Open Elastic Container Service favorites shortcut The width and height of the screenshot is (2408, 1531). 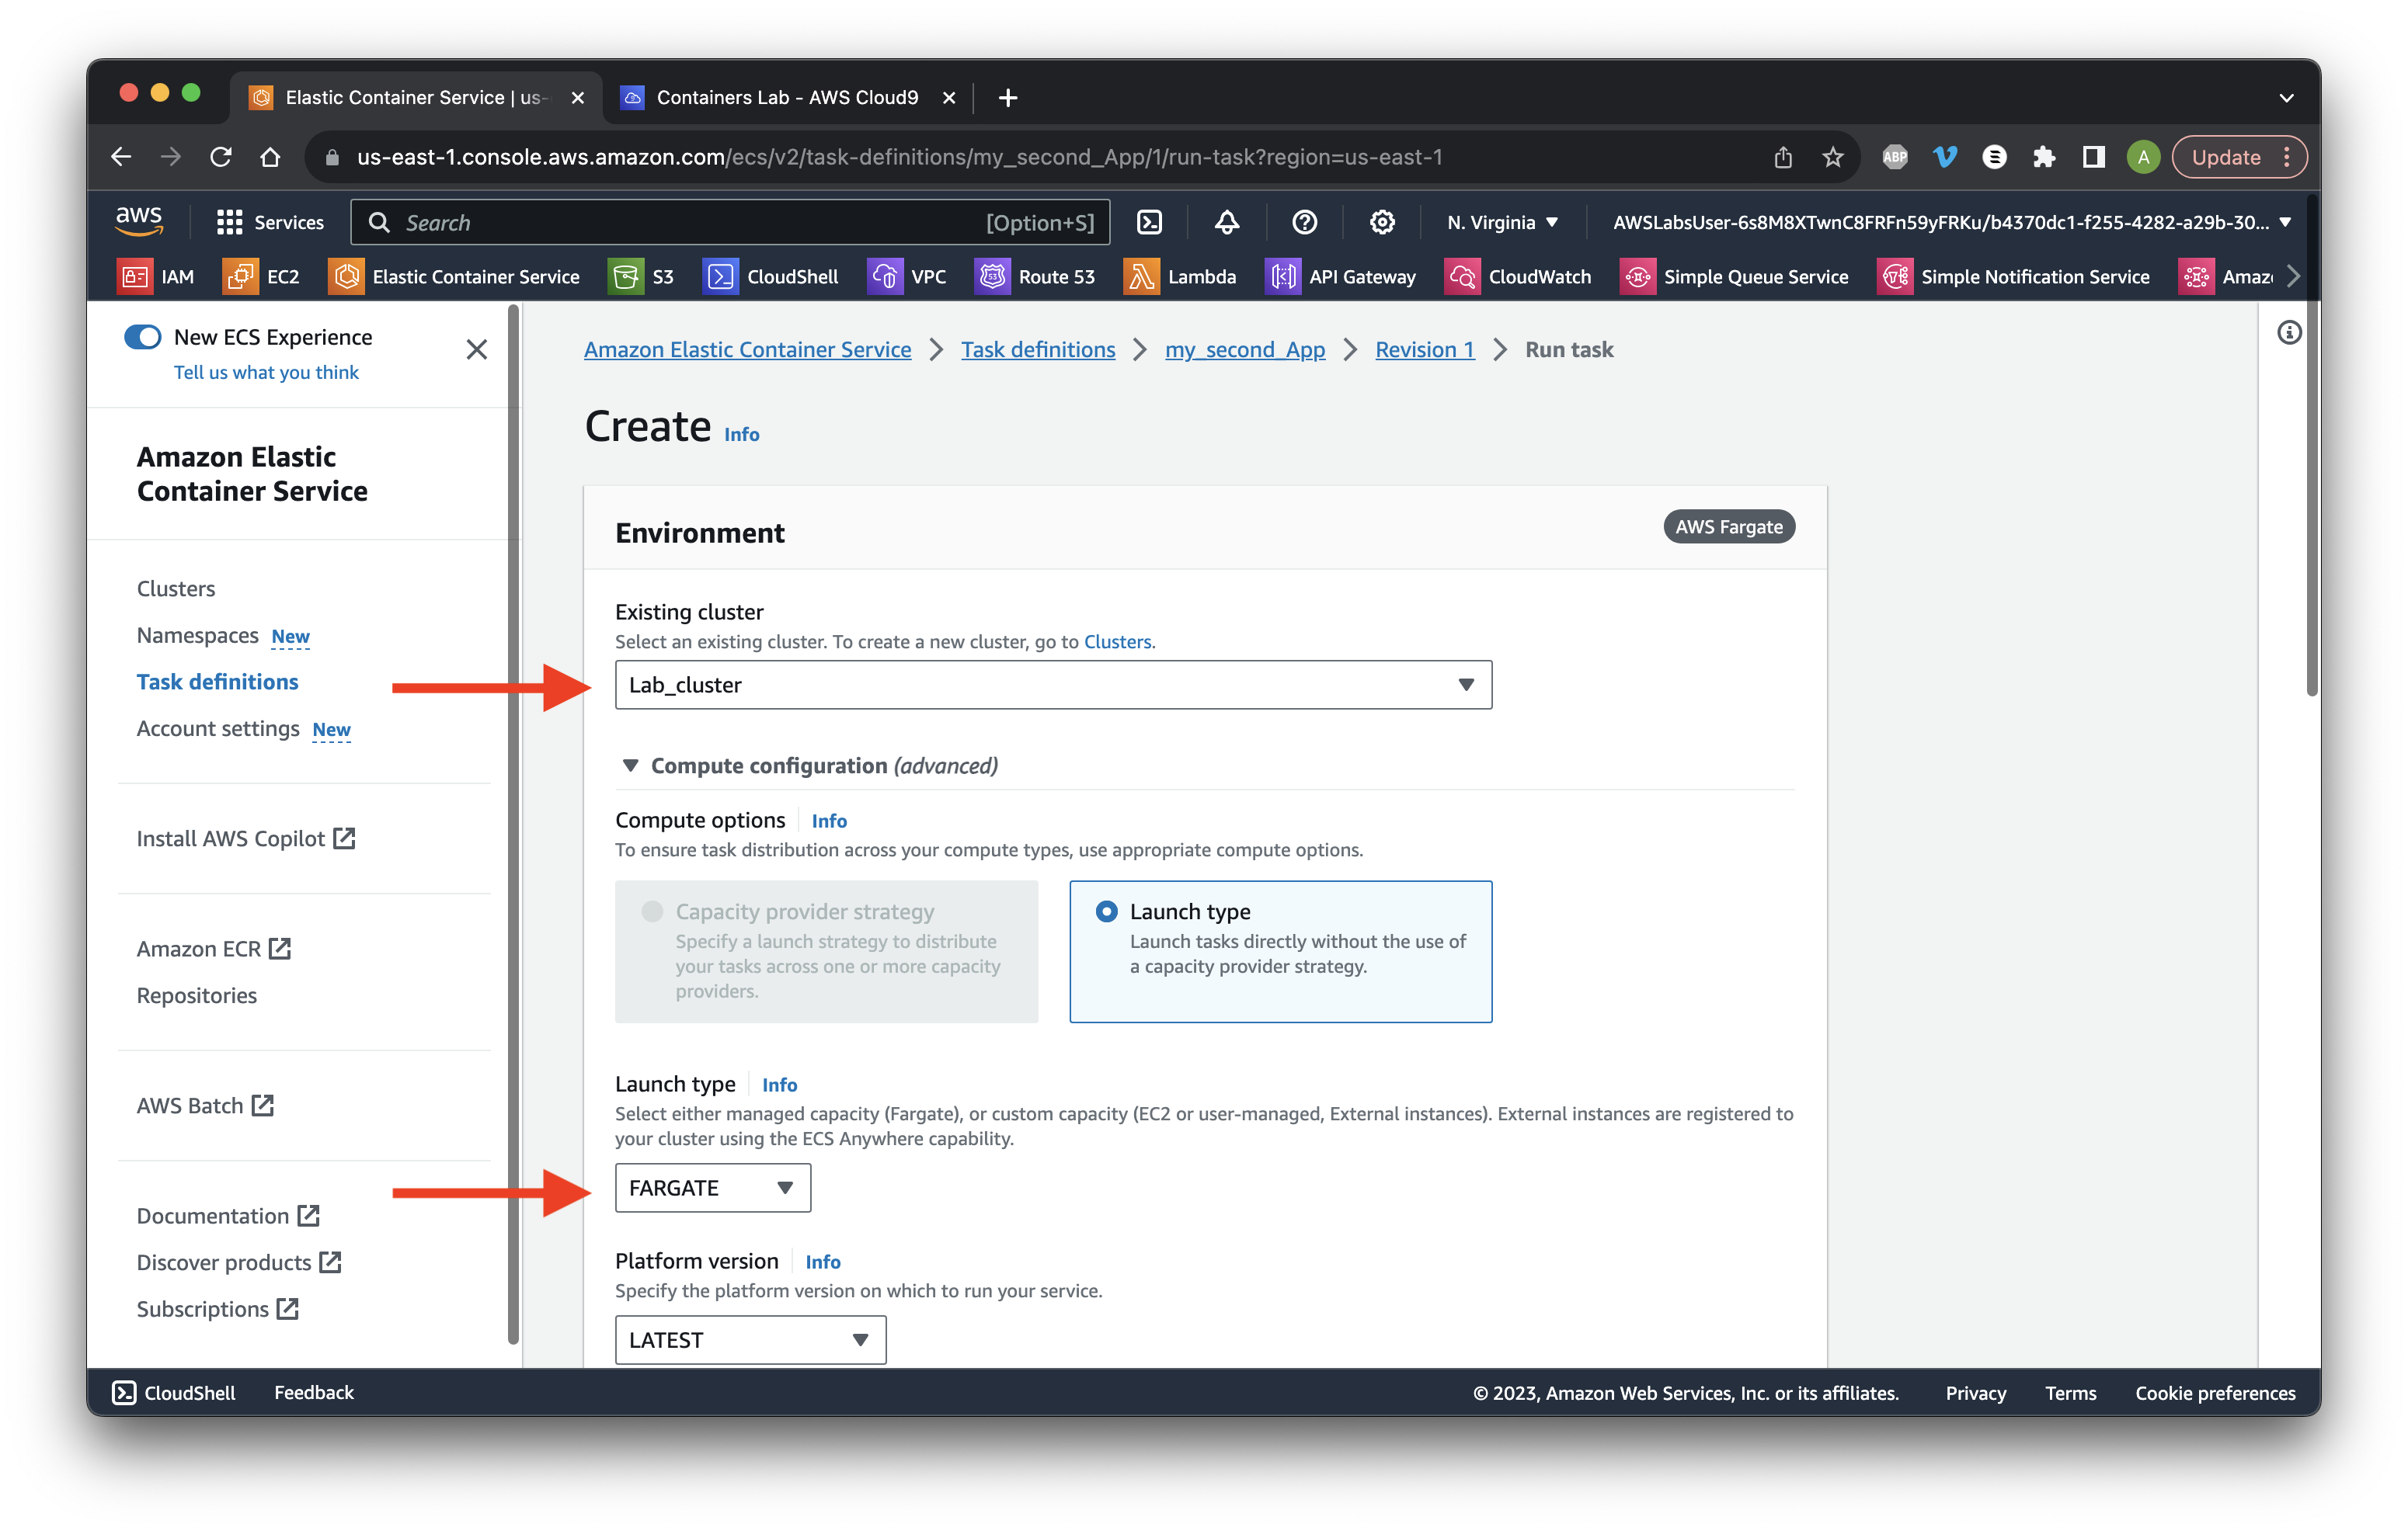click(x=454, y=277)
